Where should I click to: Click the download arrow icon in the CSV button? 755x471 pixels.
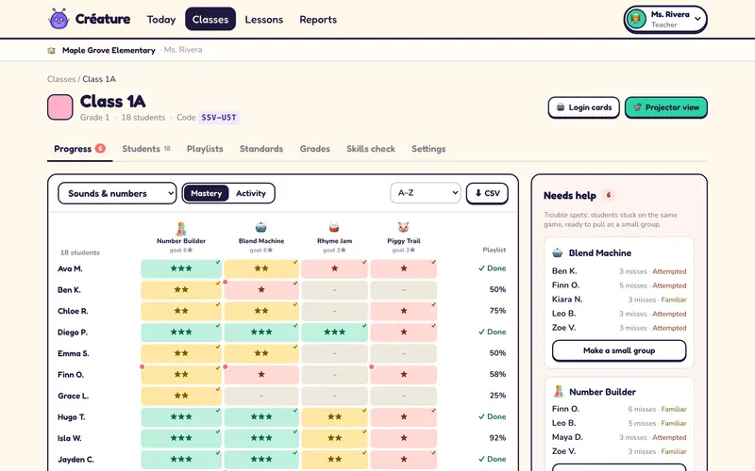478,193
